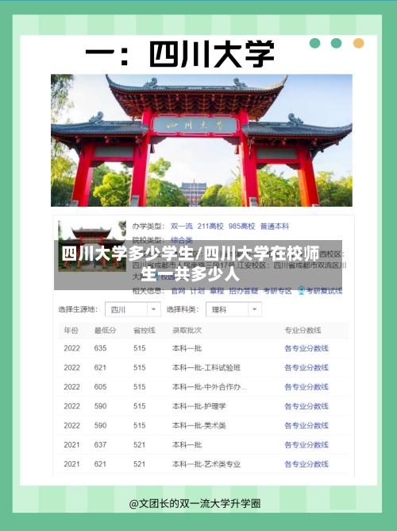
Task: Click the 办学类型 label
Action: pyautogui.click(x=148, y=227)
